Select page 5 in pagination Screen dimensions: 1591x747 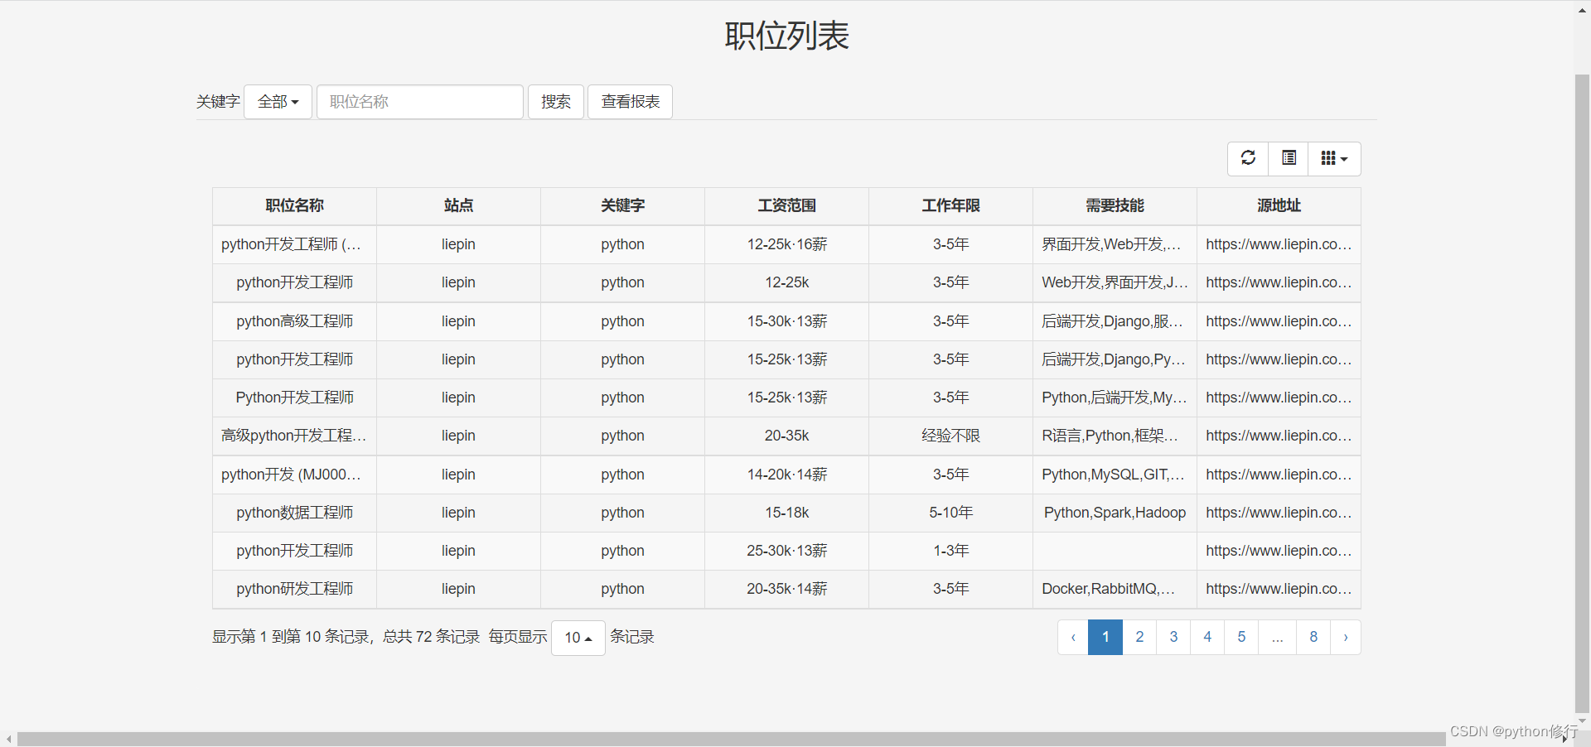click(1241, 637)
